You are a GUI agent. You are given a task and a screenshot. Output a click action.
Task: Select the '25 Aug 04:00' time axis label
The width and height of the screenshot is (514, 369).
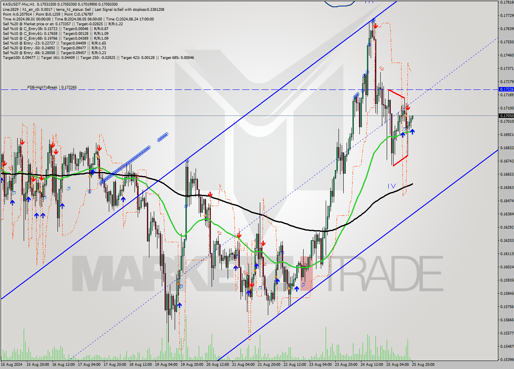(x=398, y=365)
